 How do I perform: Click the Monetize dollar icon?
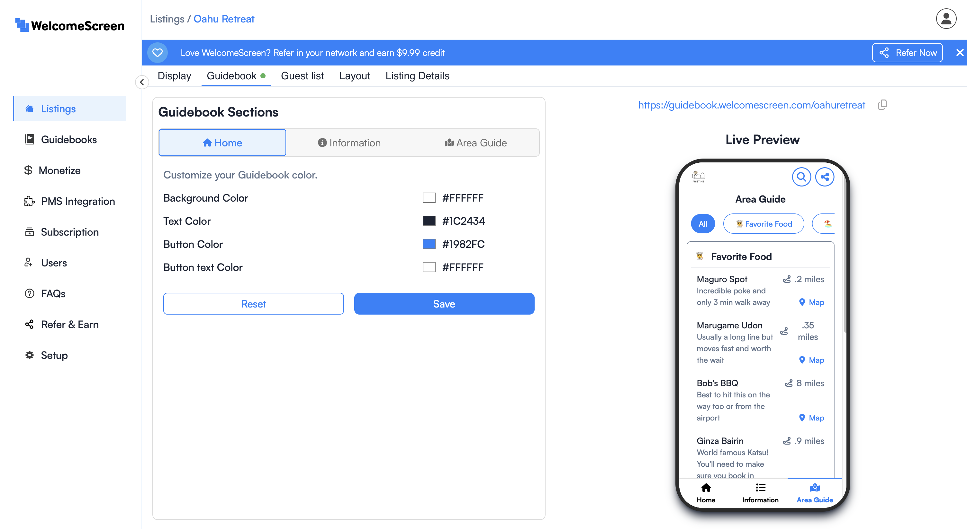(28, 170)
